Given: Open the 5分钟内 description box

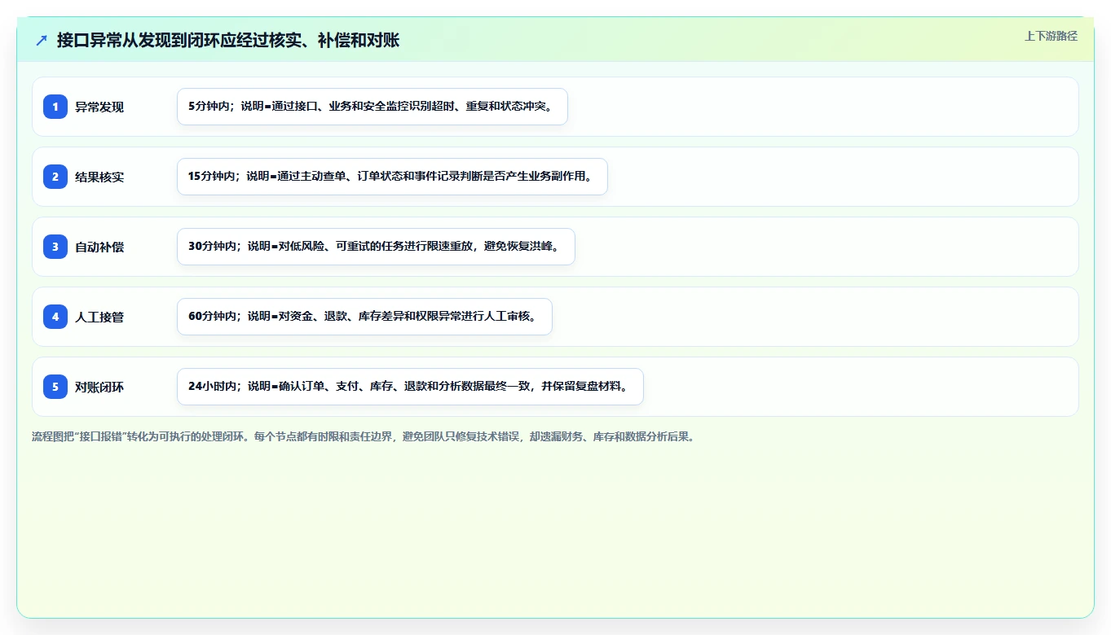Looking at the screenshot, I should pyautogui.click(x=373, y=107).
